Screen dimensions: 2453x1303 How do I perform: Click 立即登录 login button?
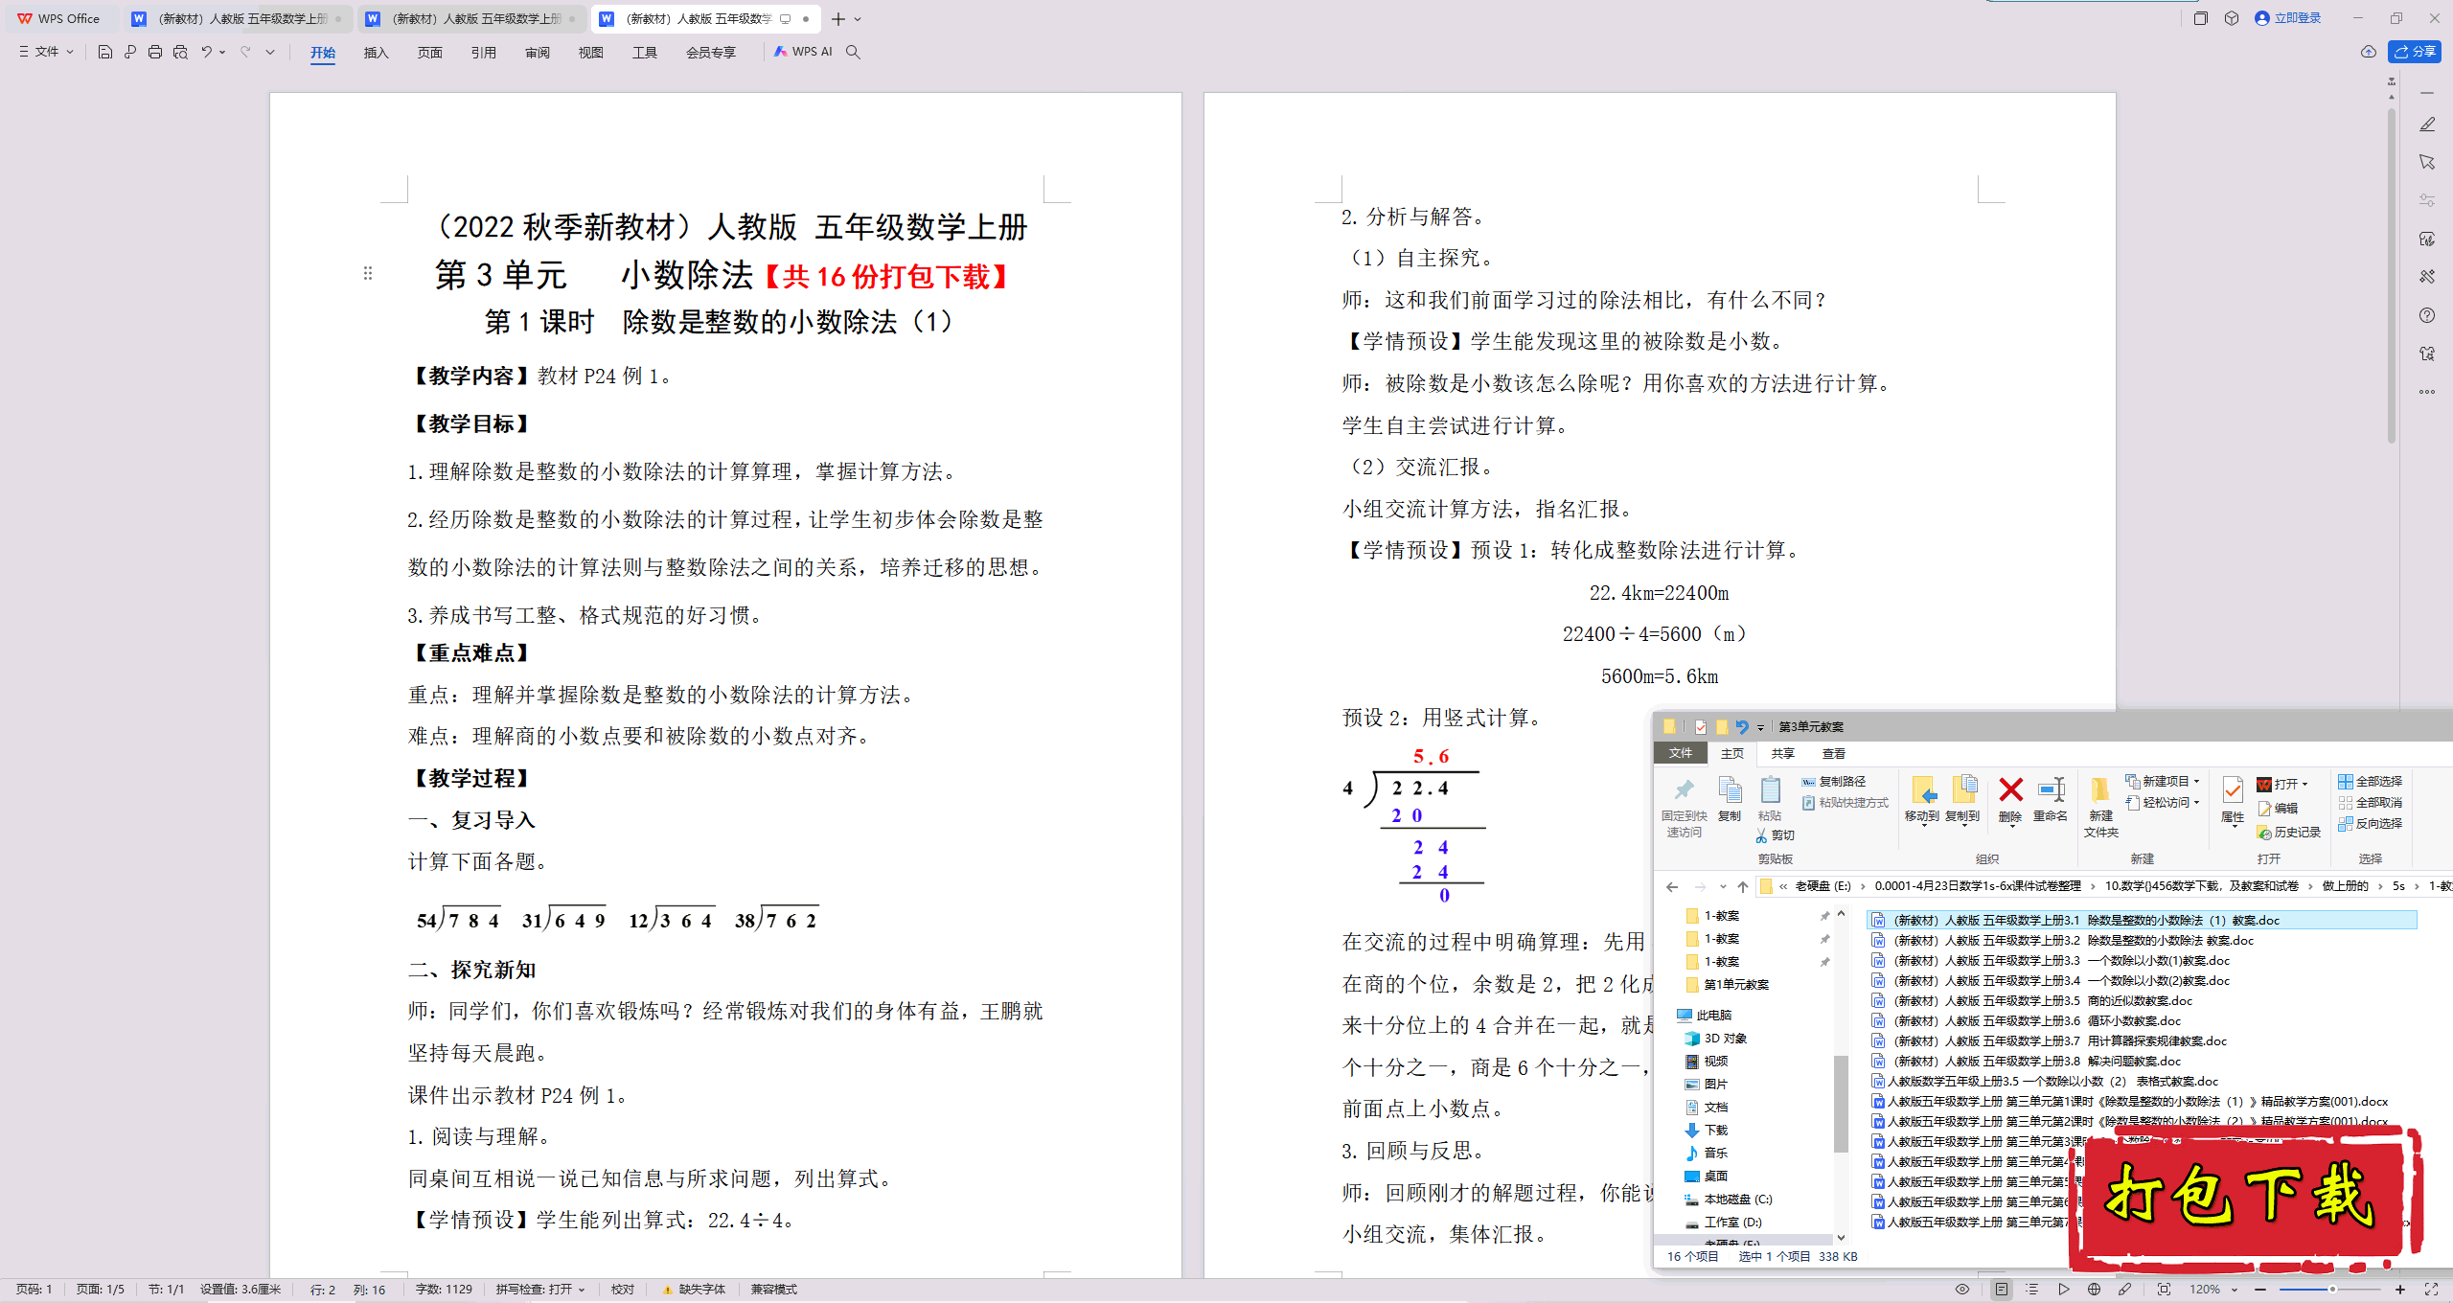pos(2288,18)
